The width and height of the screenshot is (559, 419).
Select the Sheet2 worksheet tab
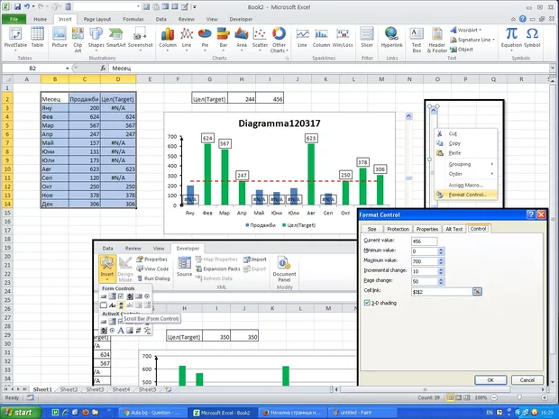point(68,390)
